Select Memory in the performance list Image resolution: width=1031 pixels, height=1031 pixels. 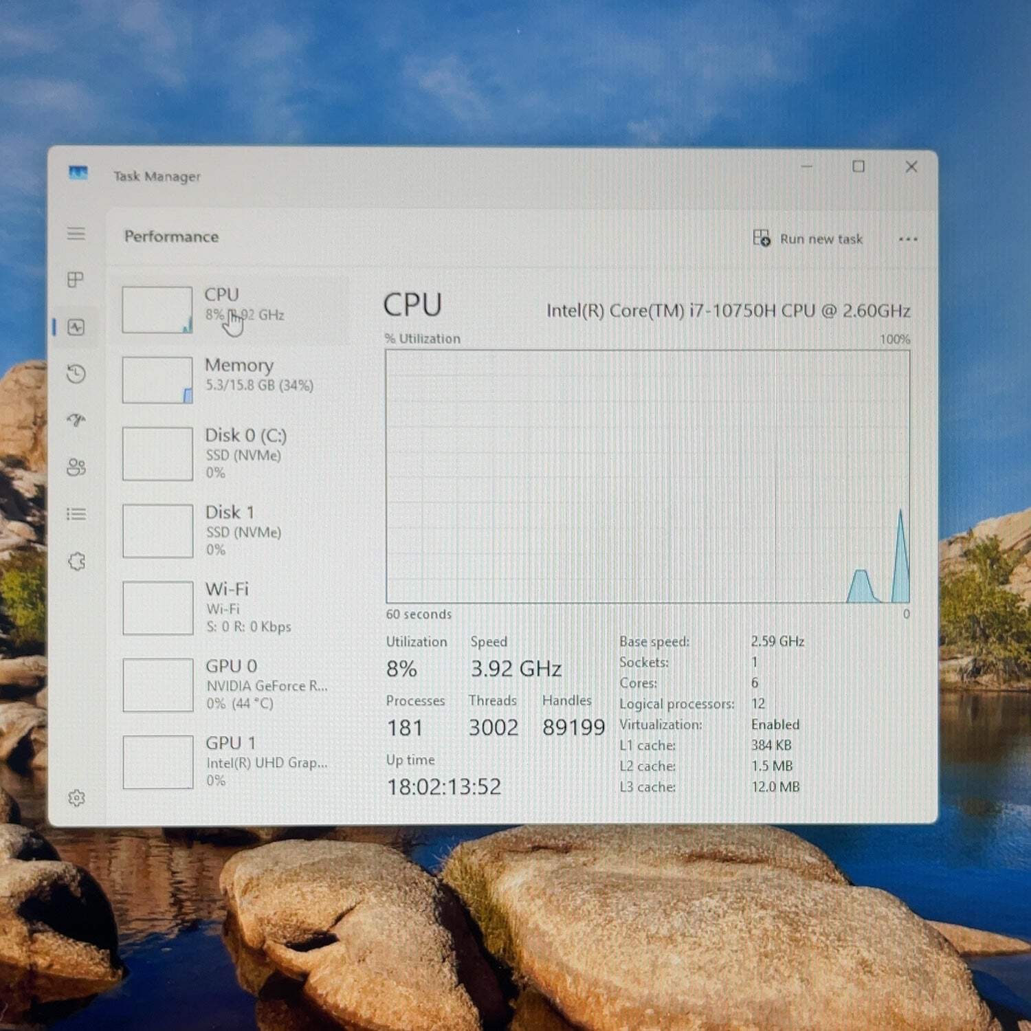pos(231,380)
